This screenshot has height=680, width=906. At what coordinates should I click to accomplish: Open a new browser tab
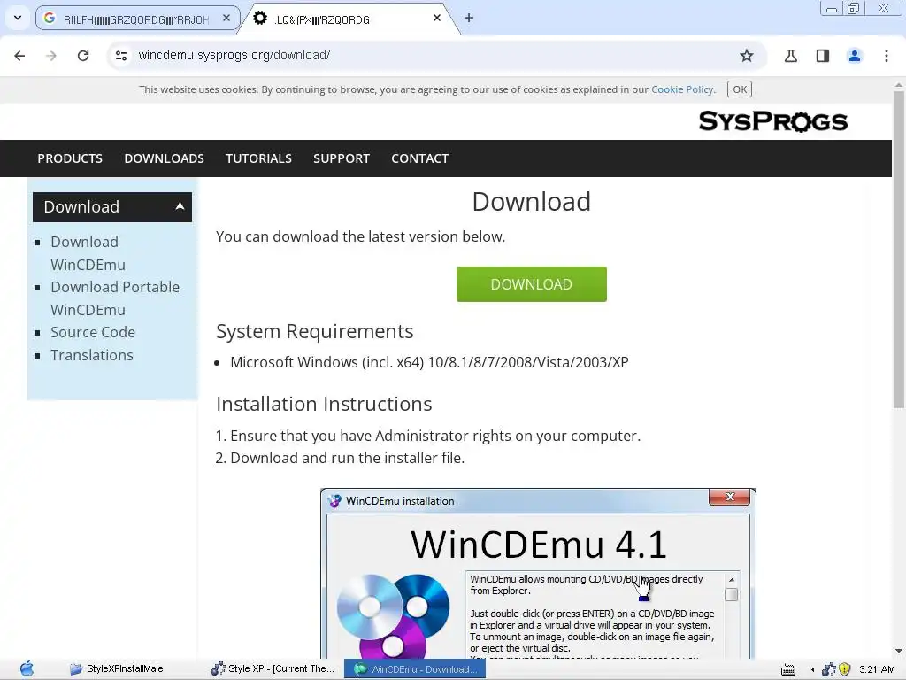[469, 18]
